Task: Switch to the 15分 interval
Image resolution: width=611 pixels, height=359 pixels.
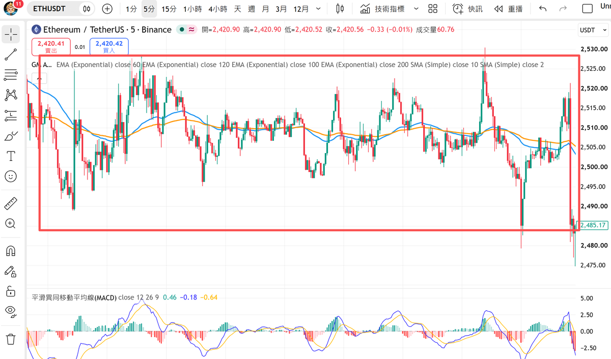Action: tap(169, 9)
